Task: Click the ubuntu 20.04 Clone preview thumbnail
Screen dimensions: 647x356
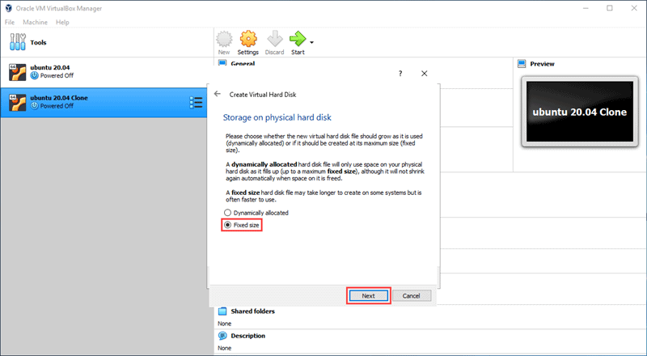Action: click(x=579, y=112)
